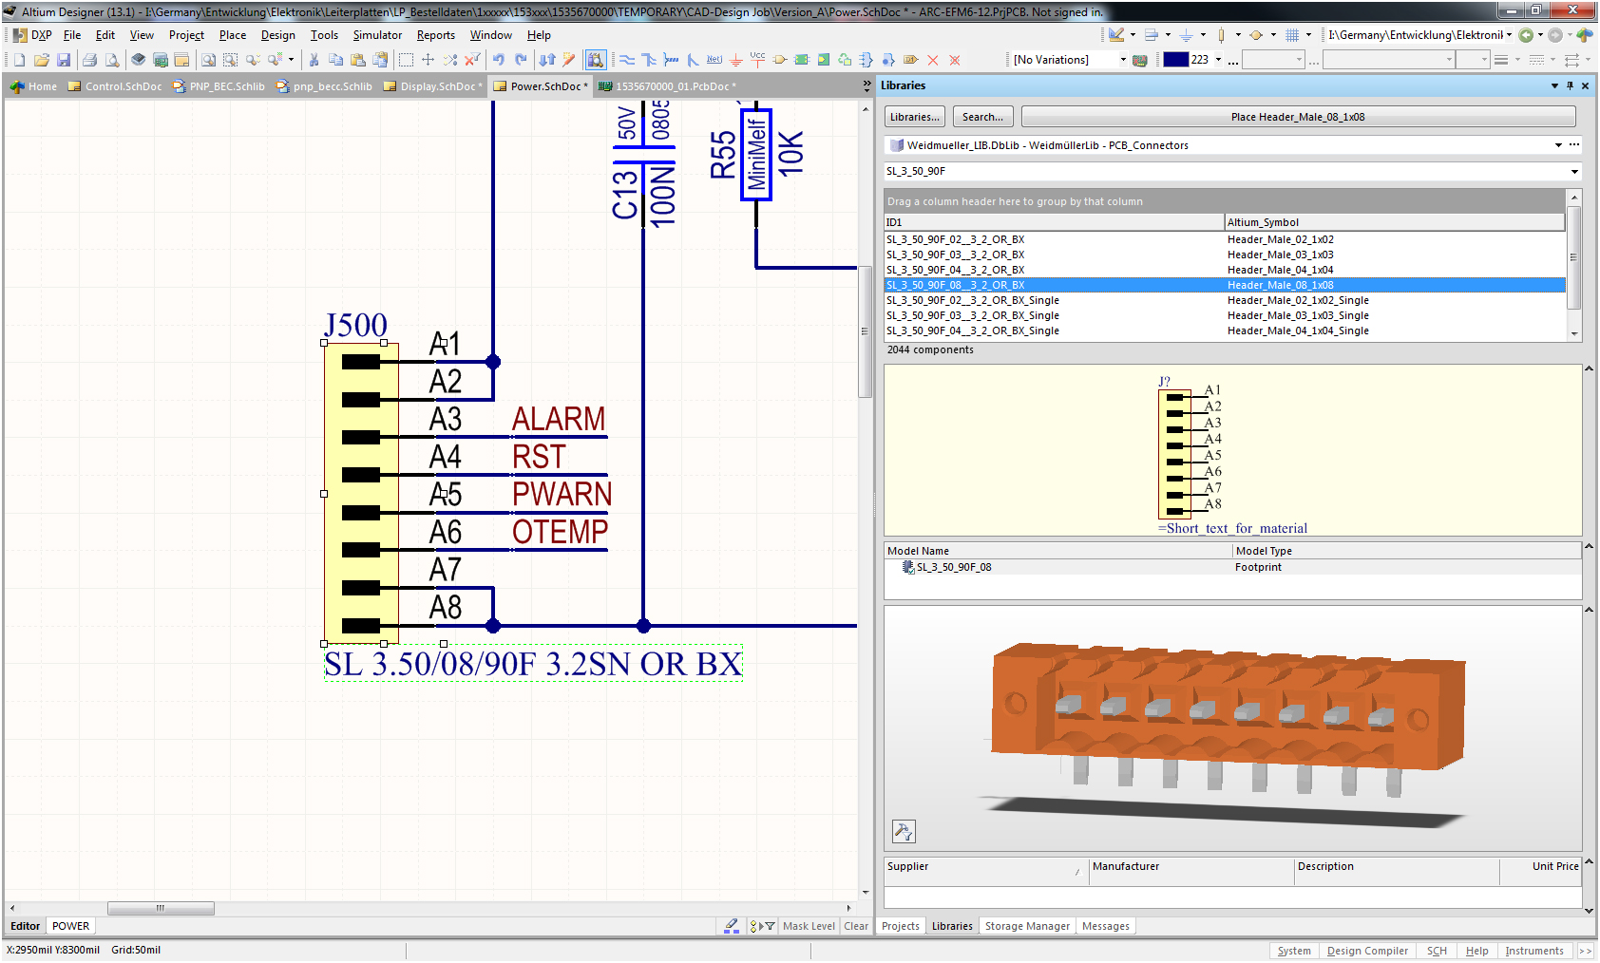Toggle the Libraries panel pin
Viewport: 1600px width, 963px height.
coord(1570,85)
